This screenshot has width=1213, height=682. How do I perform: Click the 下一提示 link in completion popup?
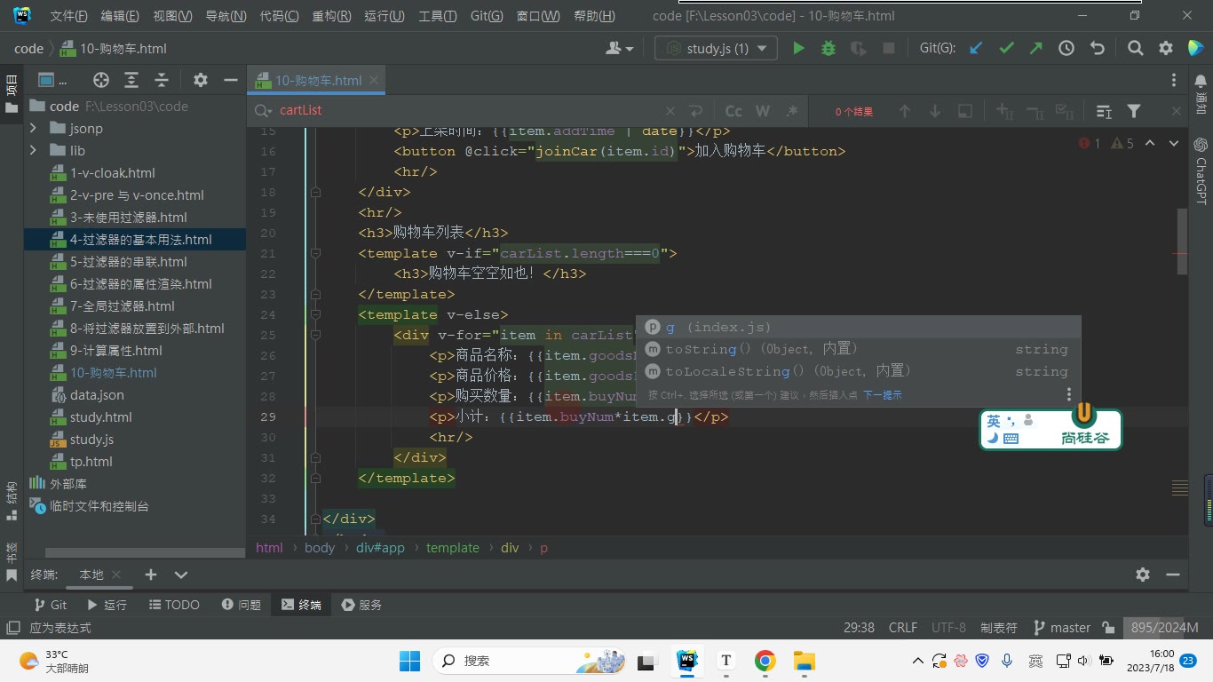[x=883, y=395]
